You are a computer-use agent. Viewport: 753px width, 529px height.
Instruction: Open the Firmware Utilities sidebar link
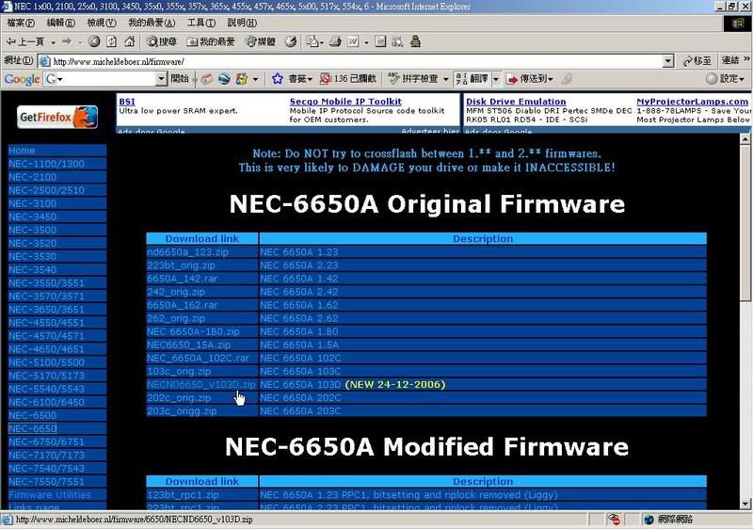(50, 494)
